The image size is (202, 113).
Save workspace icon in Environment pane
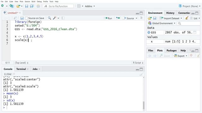(x=155, y=18)
